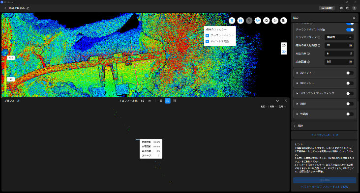360x193 pixels.
Task: Click the second blue grid viewport icon
Action: (x=240, y=21)
